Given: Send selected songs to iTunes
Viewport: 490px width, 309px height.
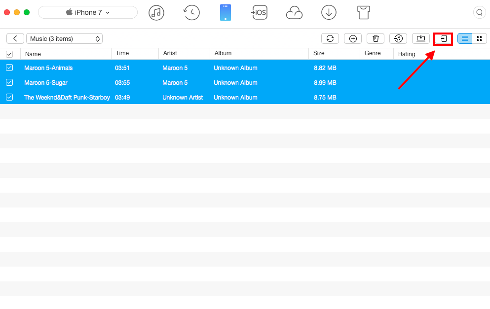Looking at the screenshot, I should (x=398, y=38).
